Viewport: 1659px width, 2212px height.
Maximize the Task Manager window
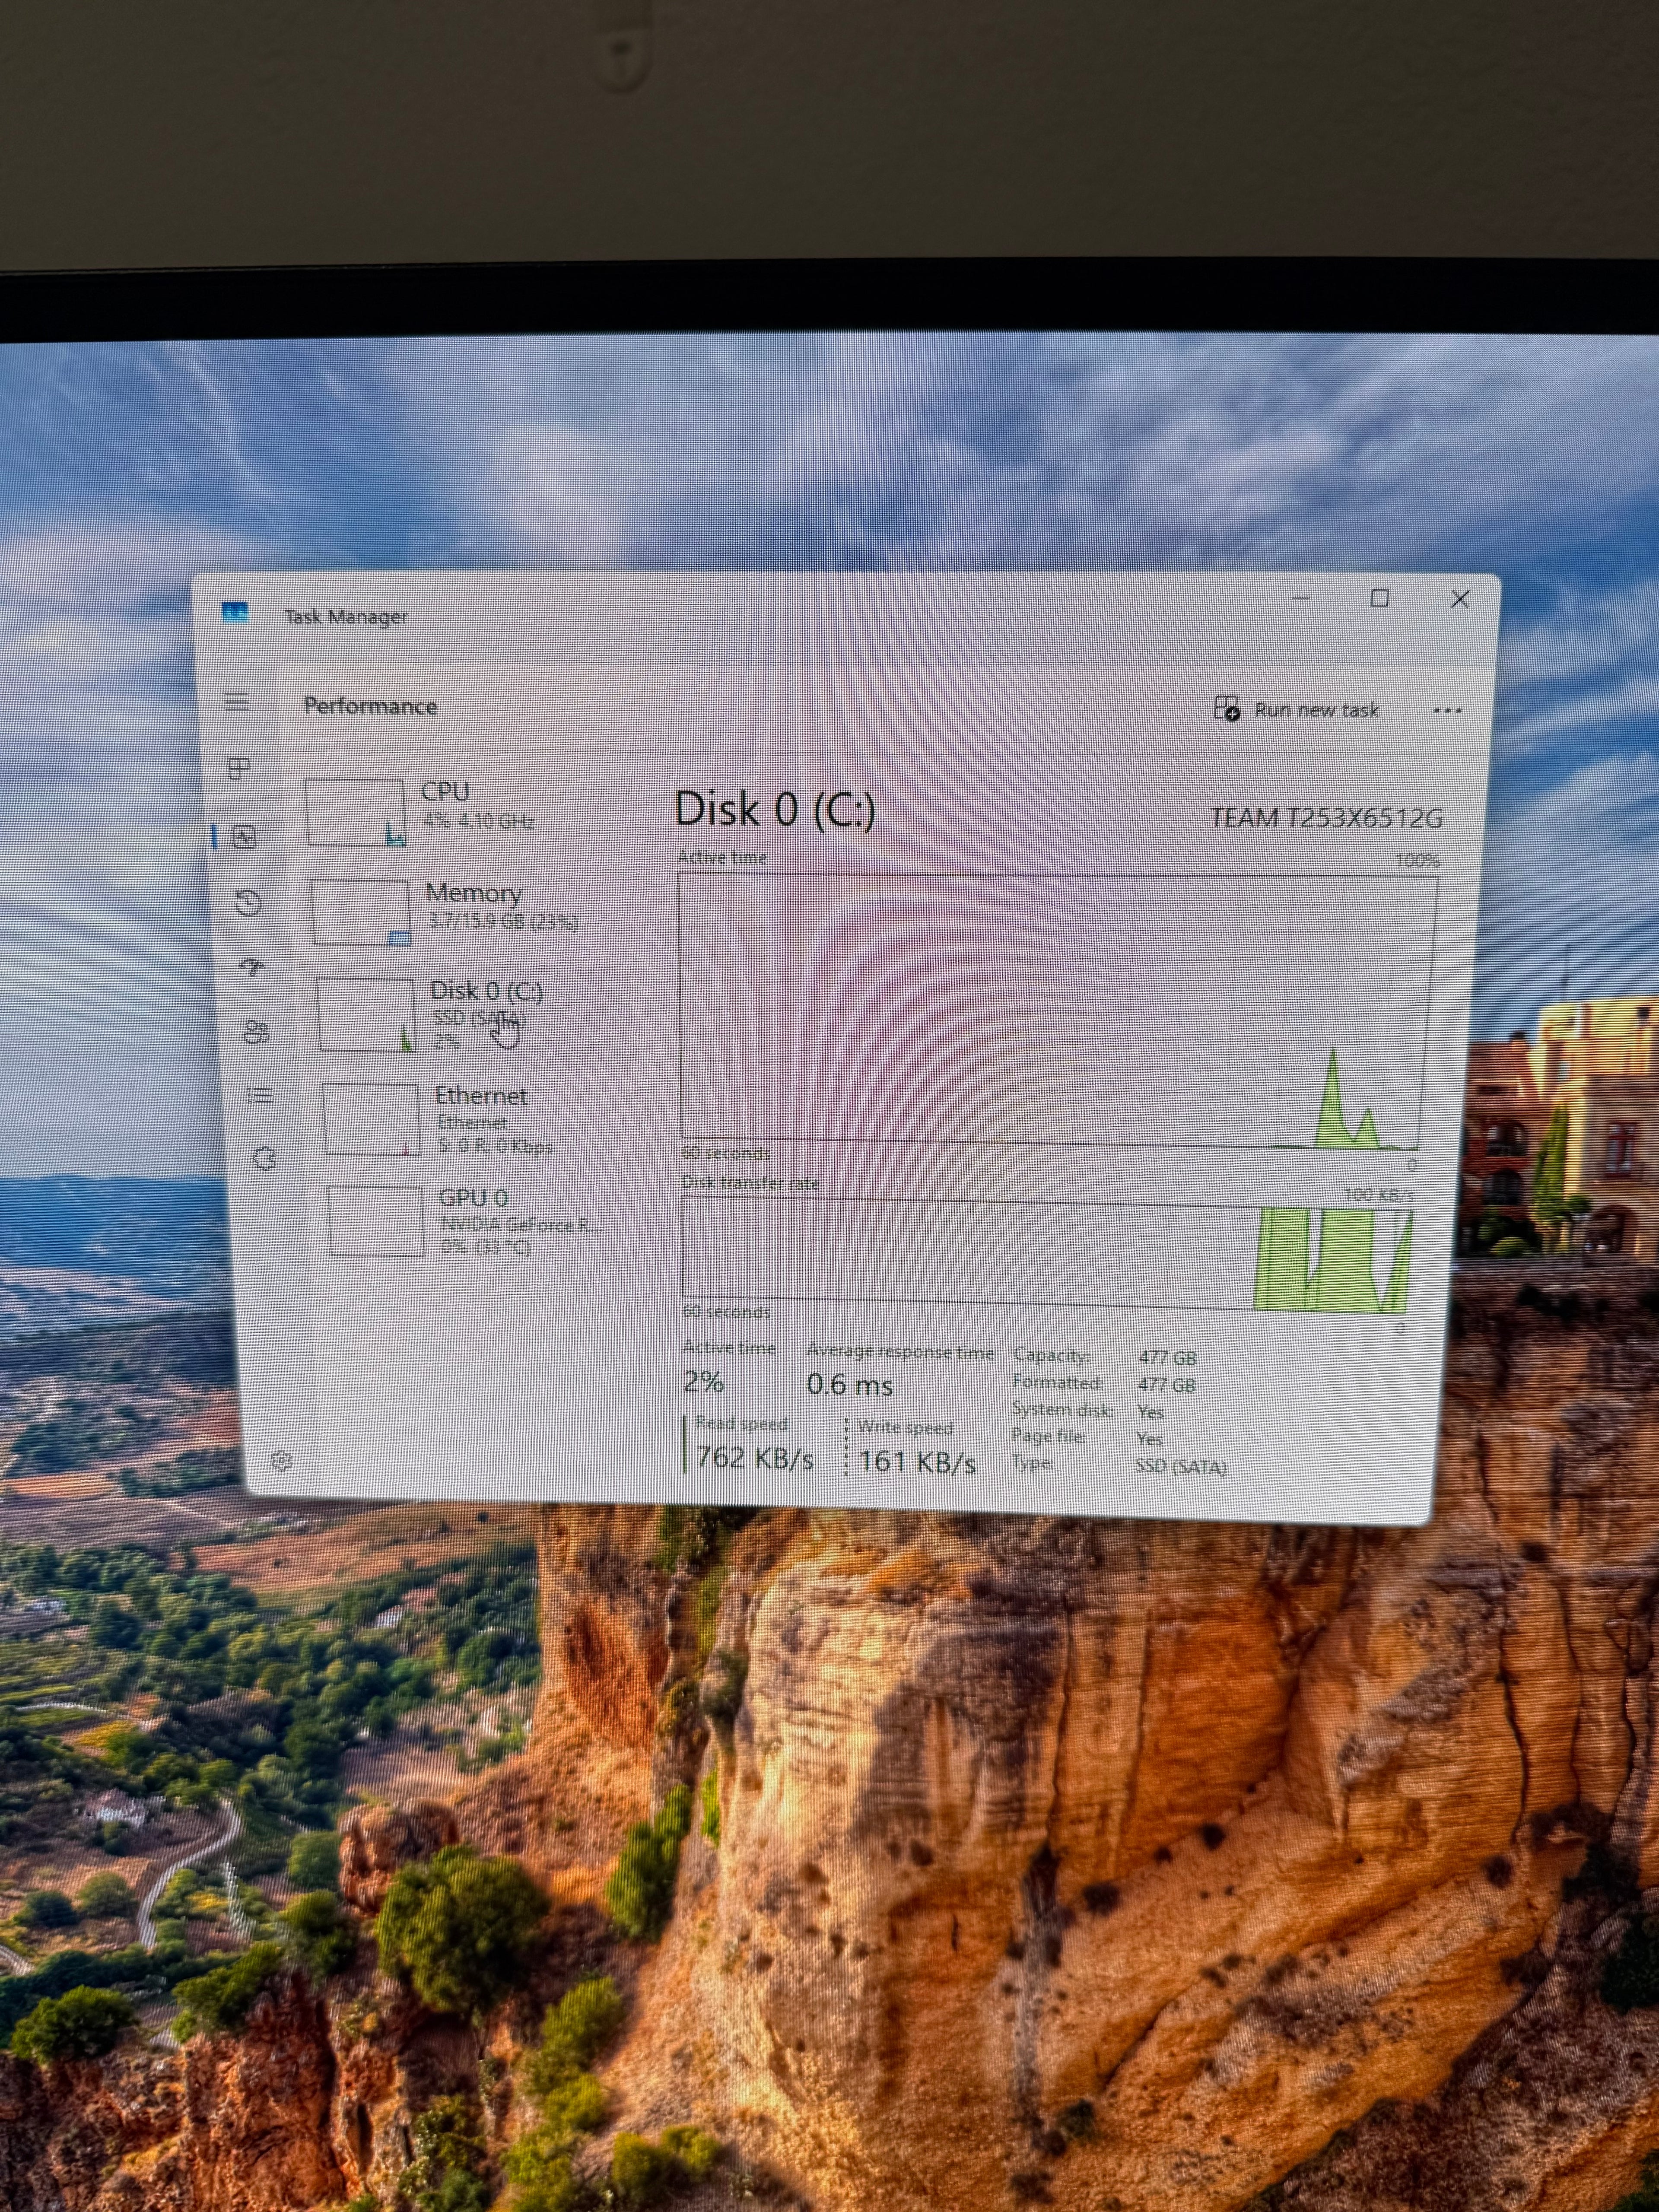click(x=1380, y=598)
